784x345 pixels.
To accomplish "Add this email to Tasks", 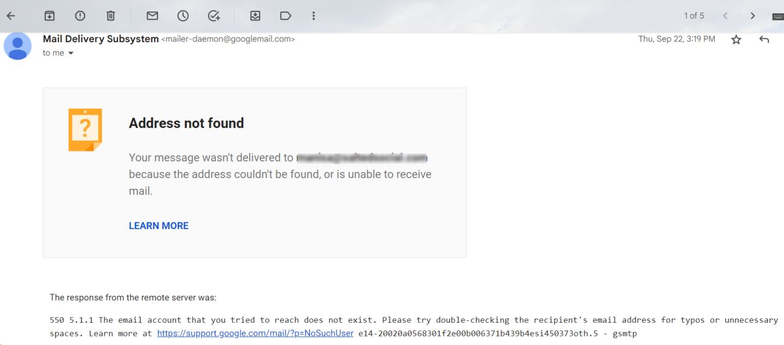I will coord(213,16).
